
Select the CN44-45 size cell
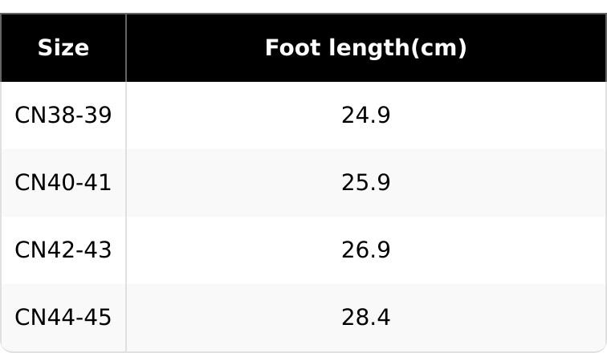[x=63, y=318]
